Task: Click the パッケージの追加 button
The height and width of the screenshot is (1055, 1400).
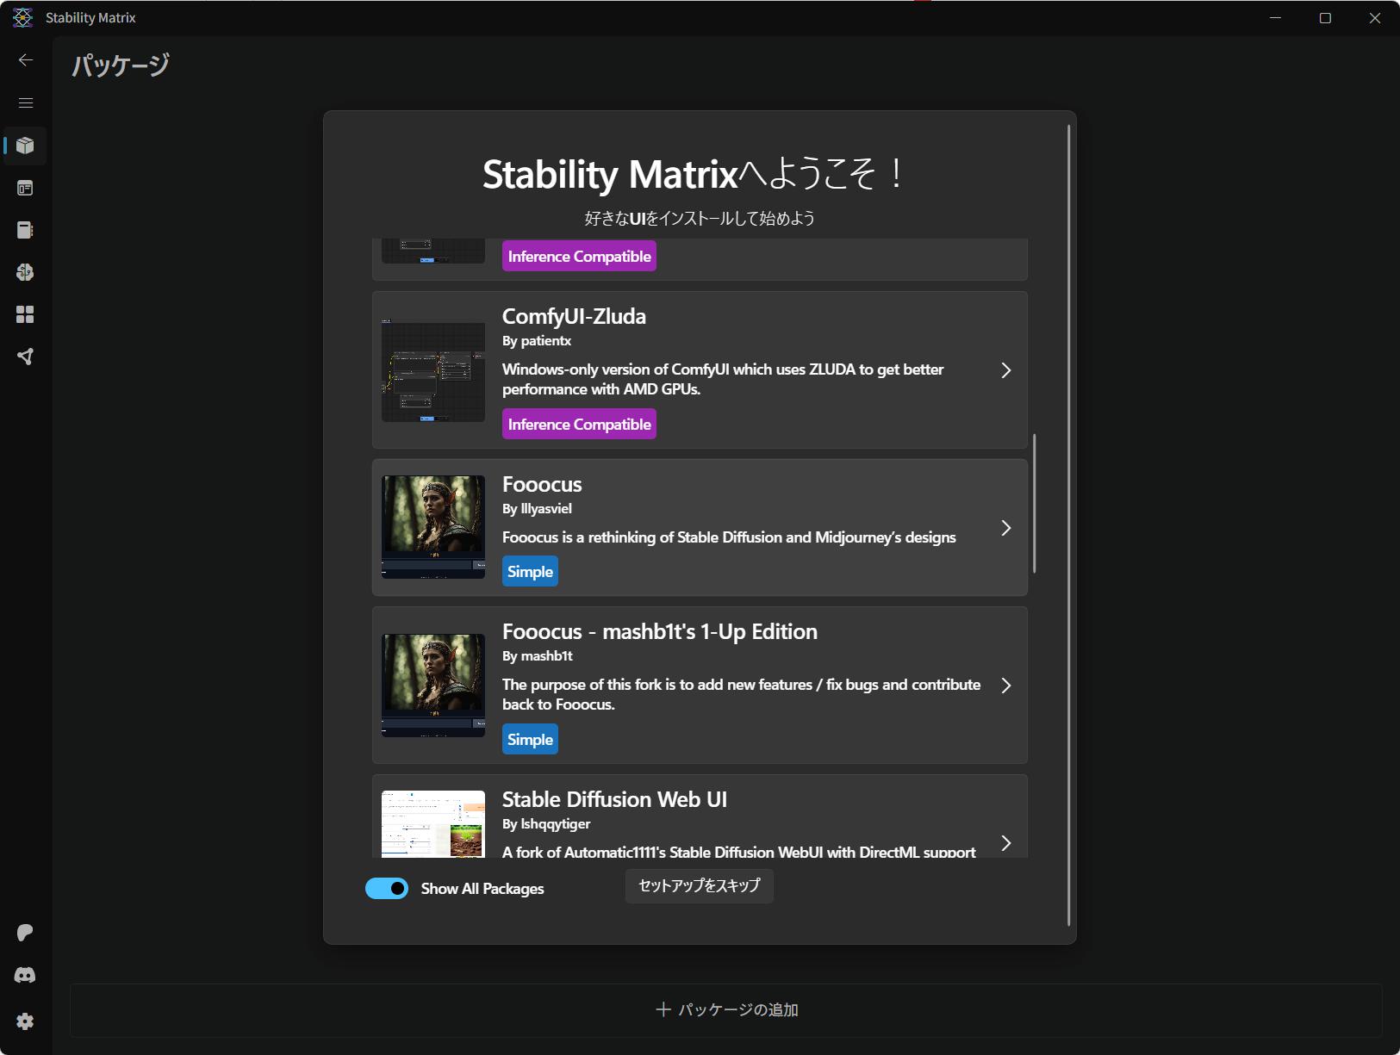Action: click(726, 1009)
